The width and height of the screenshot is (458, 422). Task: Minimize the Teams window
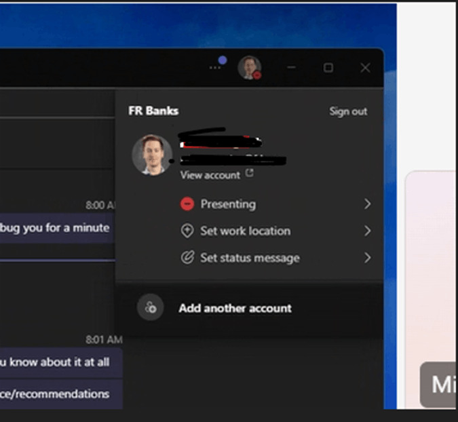(291, 68)
